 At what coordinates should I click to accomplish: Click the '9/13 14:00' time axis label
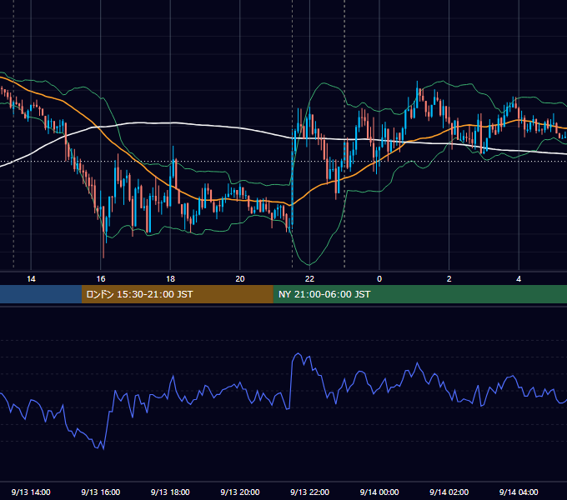tap(31, 492)
